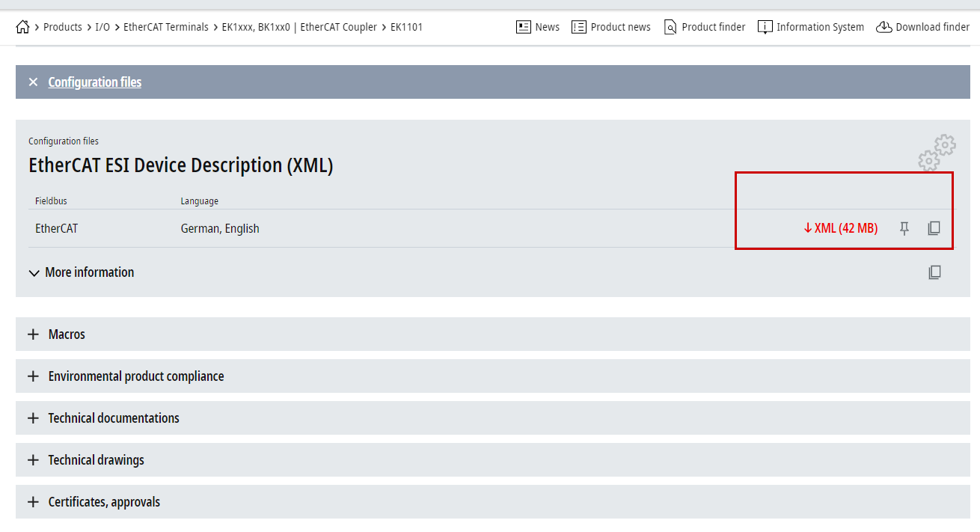This screenshot has width=980, height=532.
Task: Go to home via breadcrumb house icon
Action: coord(22,27)
